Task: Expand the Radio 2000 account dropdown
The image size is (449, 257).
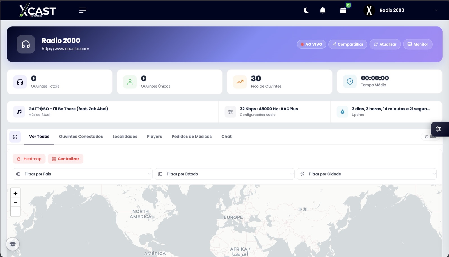Action: click(436, 10)
